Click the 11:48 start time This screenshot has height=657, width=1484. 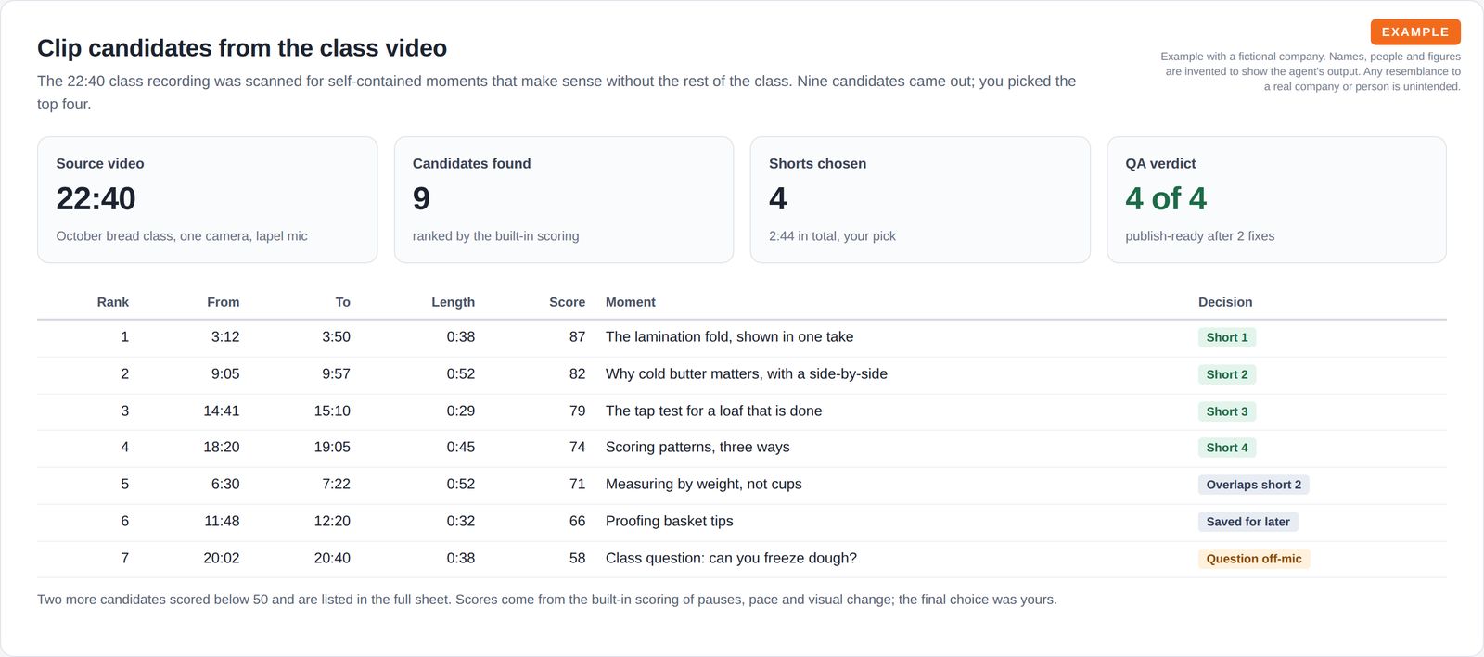[222, 522]
